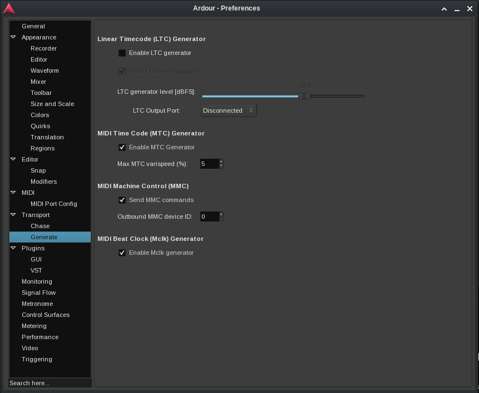
Task: Collapse the MIDI tree section
Action: click(x=13, y=193)
